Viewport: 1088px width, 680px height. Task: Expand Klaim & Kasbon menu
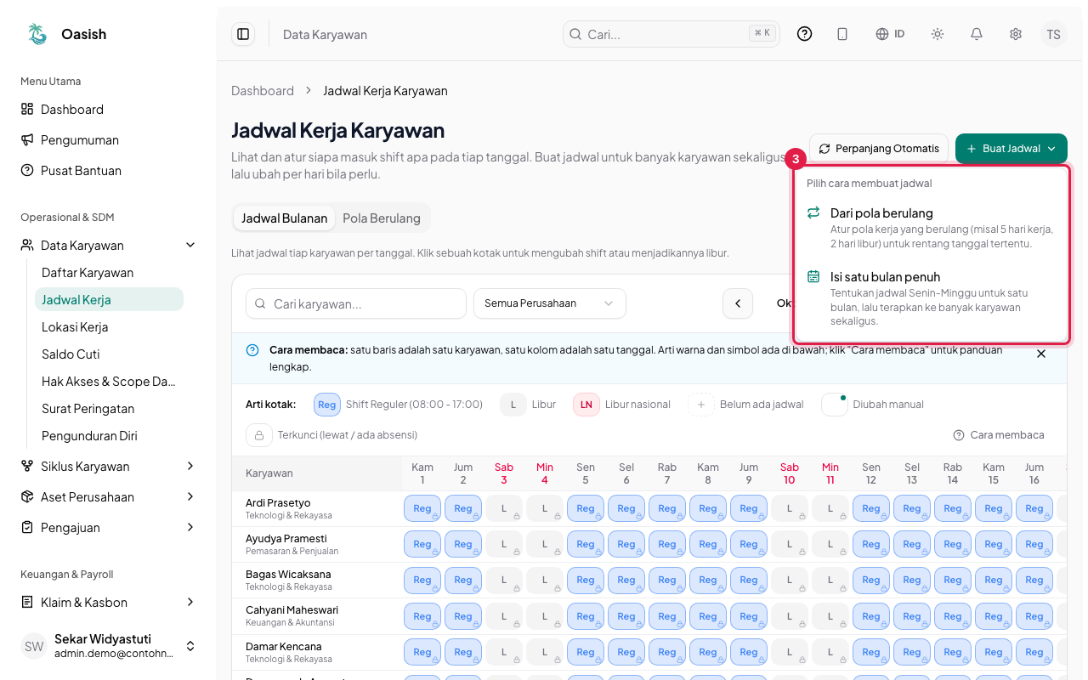[x=108, y=603]
